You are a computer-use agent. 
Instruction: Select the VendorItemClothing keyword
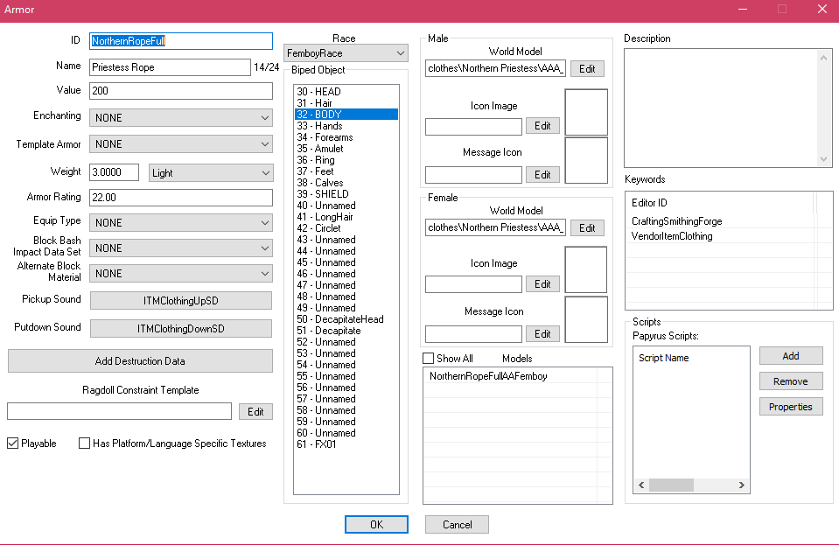[672, 236]
